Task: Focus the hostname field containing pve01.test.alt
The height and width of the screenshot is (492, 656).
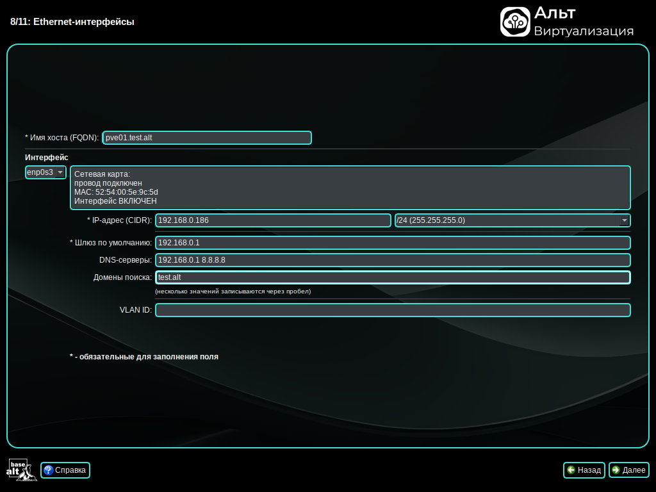Action: (207, 138)
